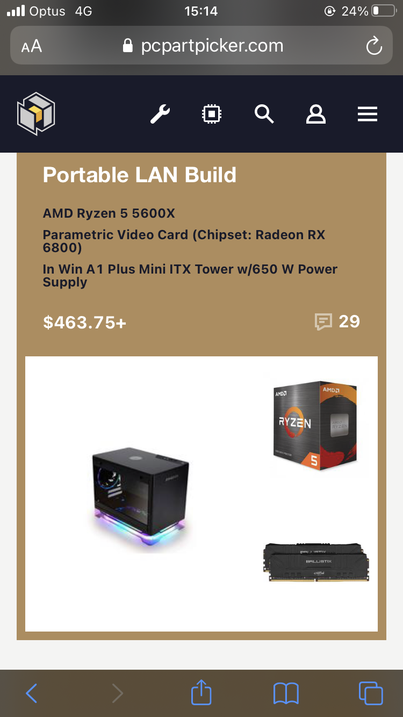Image resolution: width=403 pixels, height=717 pixels.
Task: Tap the magnifying glass search icon
Action: 264,114
